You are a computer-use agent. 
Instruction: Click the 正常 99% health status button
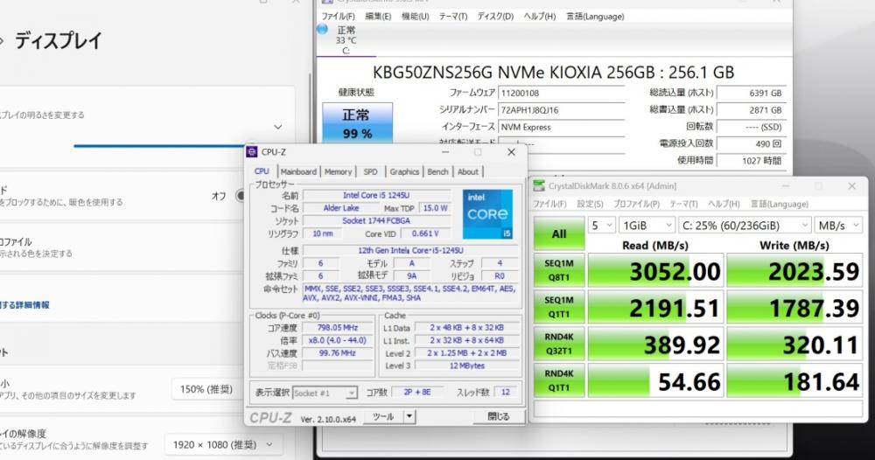357,122
